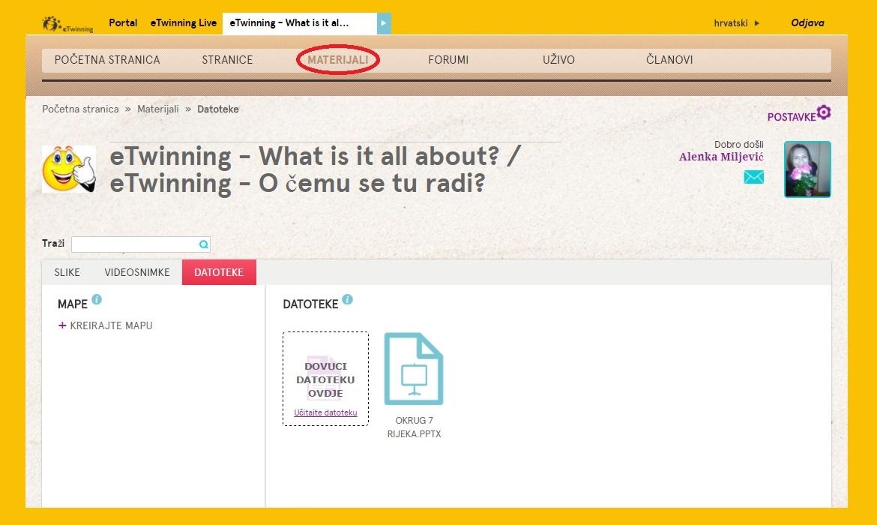Click the Materijali breadcrumb link
The height and width of the screenshot is (525, 877).
158,109
